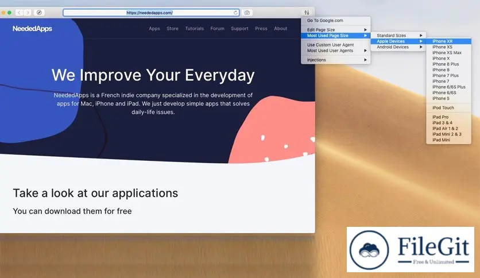
Task: Select Most Used Page Size entry
Action: 336,36
